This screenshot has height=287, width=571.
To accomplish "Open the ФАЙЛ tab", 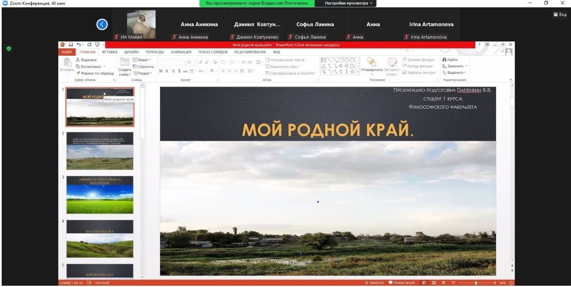I will point(67,52).
